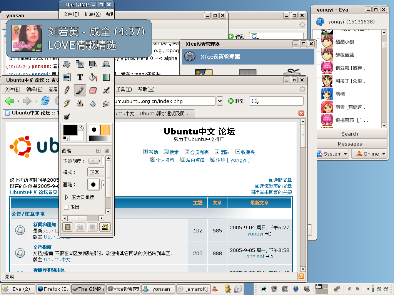Select the Pencil tool in GIMP
This screenshot has width=394, height=295.
pyautogui.click(x=67, y=90)
